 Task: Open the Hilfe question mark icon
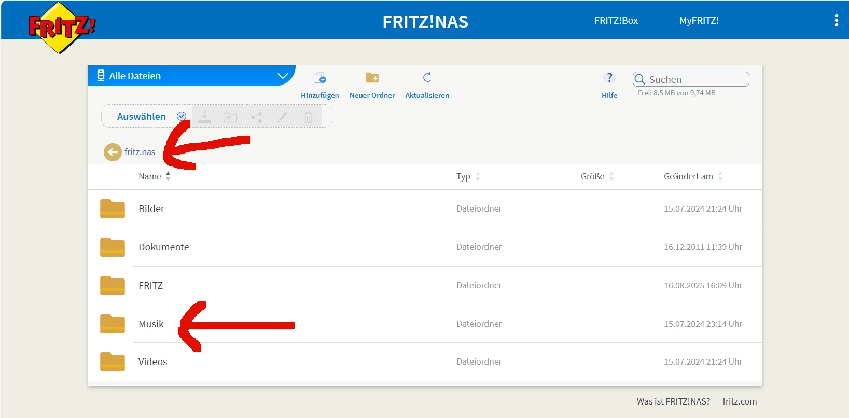(x=609, y=78)
